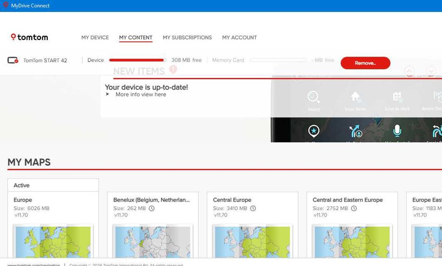Viewport: 442px width, 266px height.
Task: Open the MY DEVICE tab
Action: (x=95, y=38)
